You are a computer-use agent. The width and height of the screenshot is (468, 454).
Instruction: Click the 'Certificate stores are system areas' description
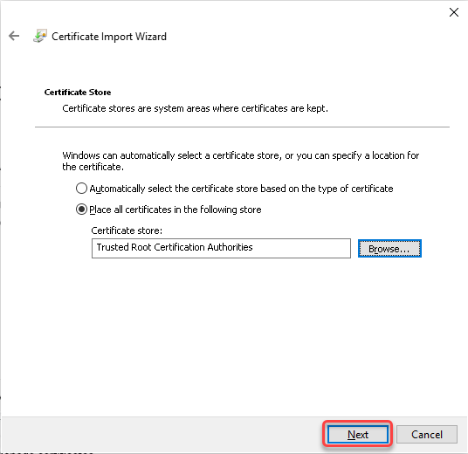pyautogui.click(x=195, y=108)
